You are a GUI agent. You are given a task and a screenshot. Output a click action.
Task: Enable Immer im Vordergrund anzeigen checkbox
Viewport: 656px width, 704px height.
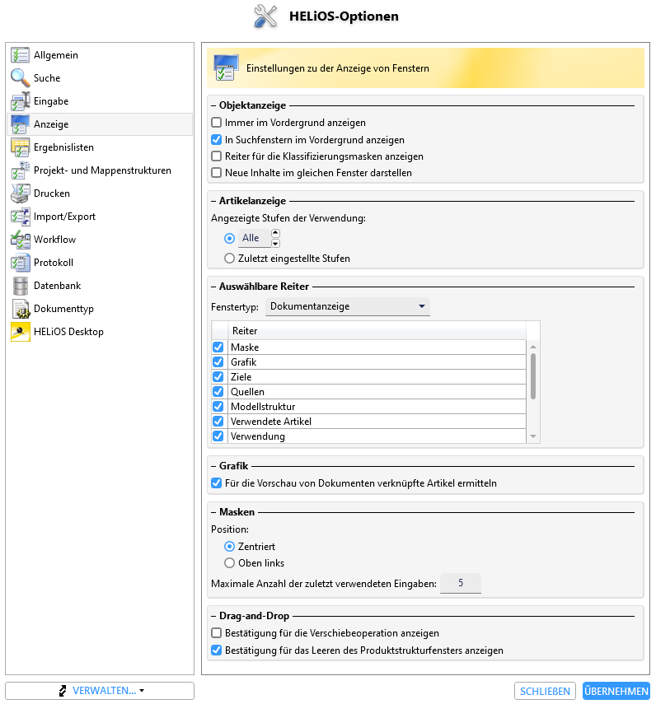(x=217, y=122)
